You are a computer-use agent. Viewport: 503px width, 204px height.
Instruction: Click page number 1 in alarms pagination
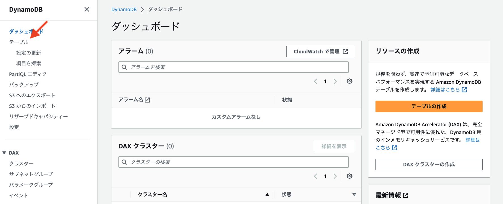tap(325, 81)
